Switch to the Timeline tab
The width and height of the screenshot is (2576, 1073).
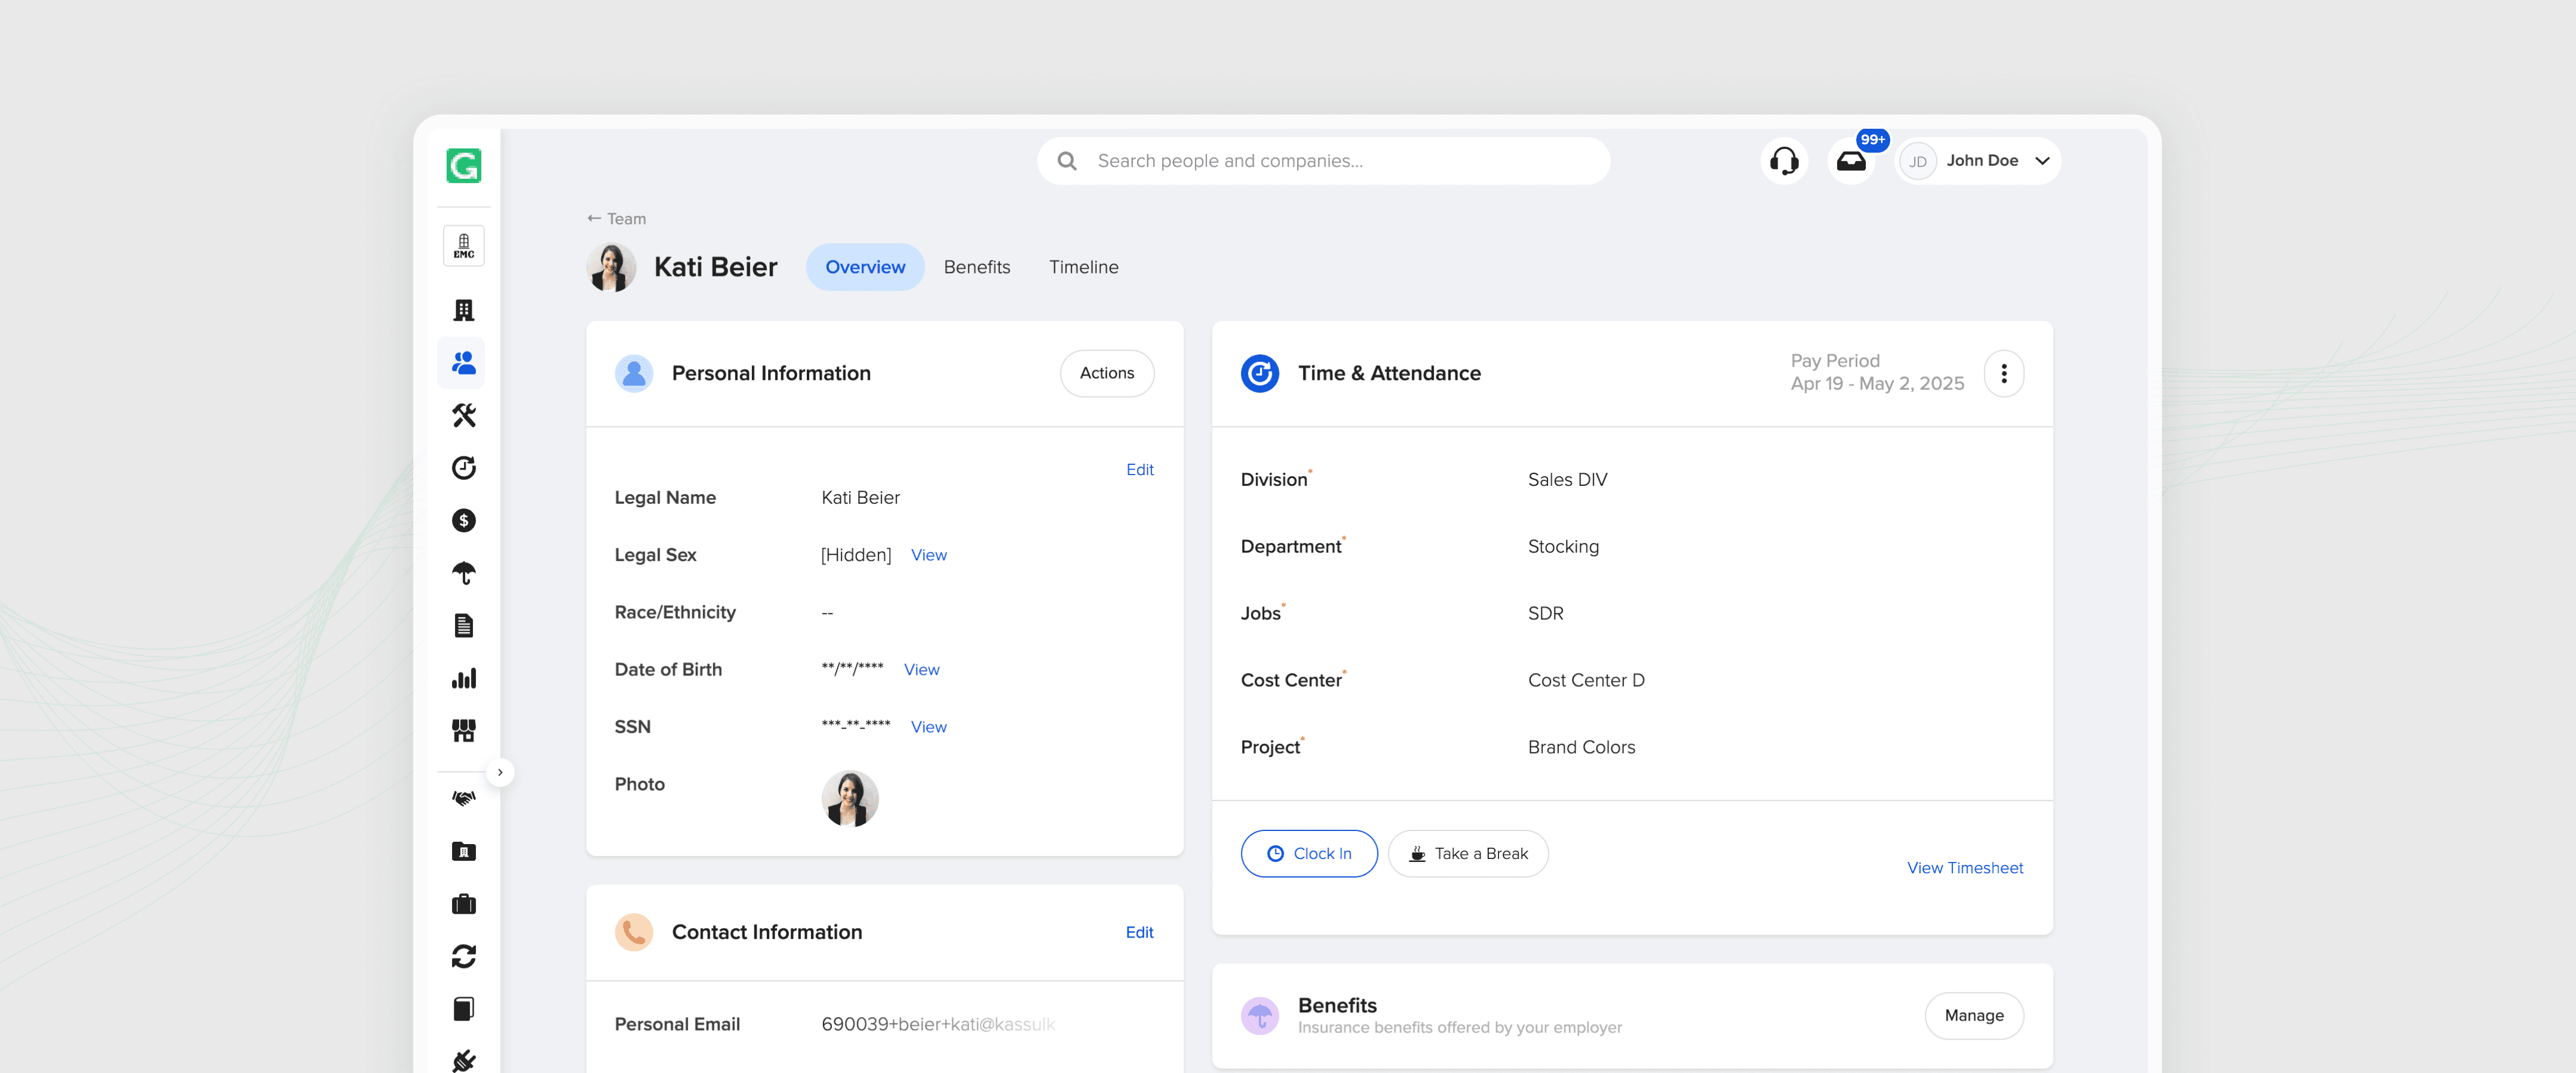pos(1083,267)
